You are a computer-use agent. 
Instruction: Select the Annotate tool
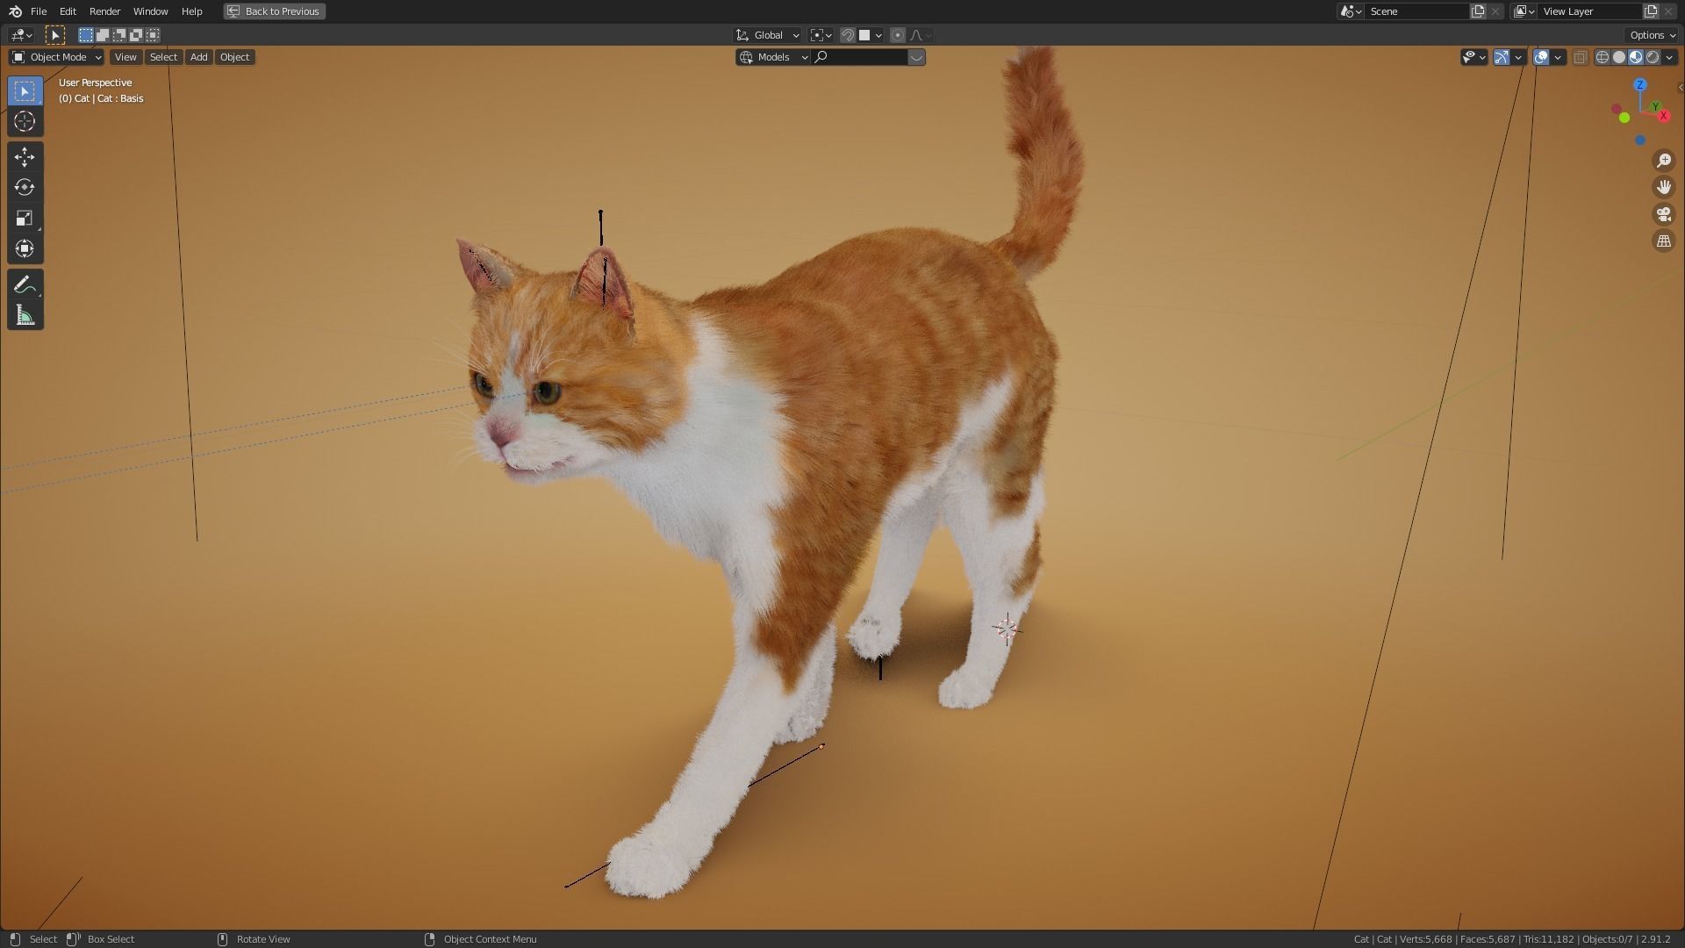tap(25, 284)
